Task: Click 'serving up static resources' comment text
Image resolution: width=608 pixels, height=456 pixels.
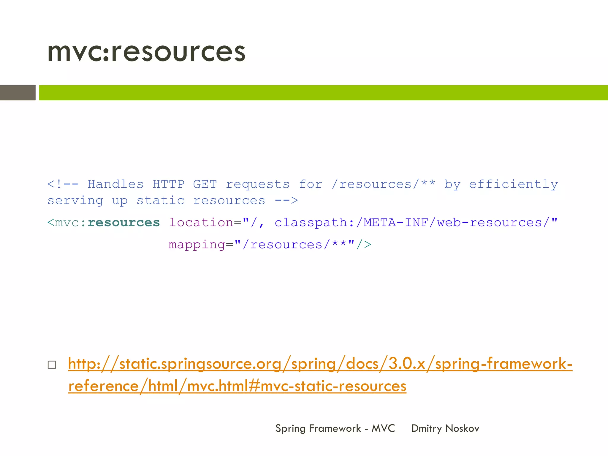Action: (x=156, y=201)
